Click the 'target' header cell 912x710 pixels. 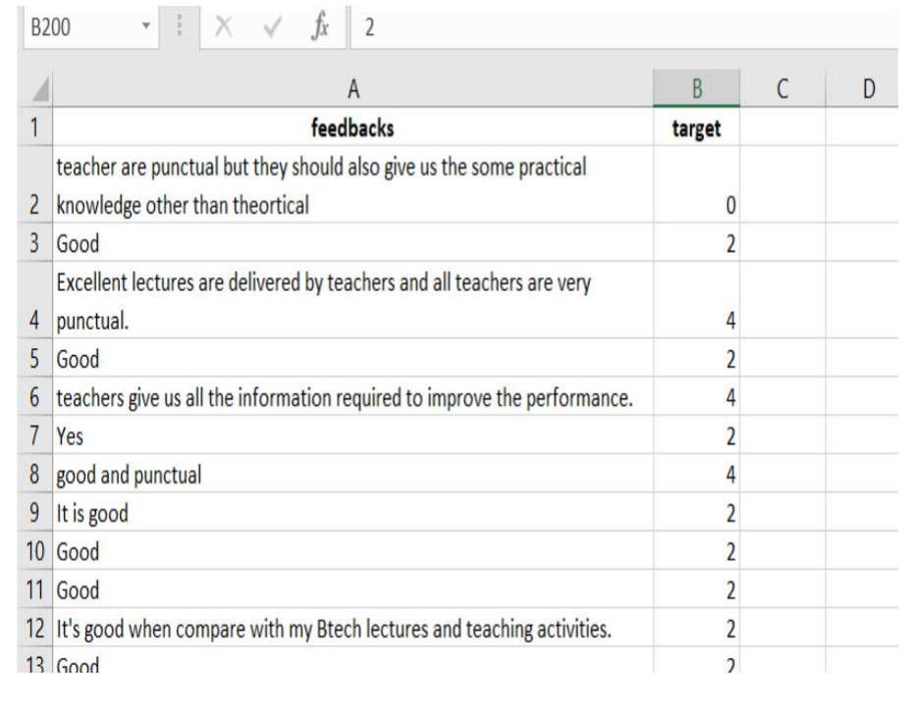click(x=697, y=127)
